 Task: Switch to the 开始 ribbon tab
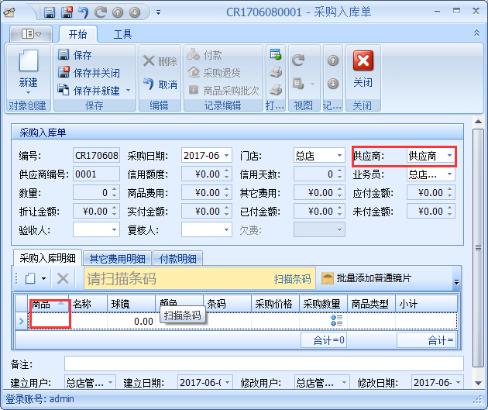coord(77,34)
